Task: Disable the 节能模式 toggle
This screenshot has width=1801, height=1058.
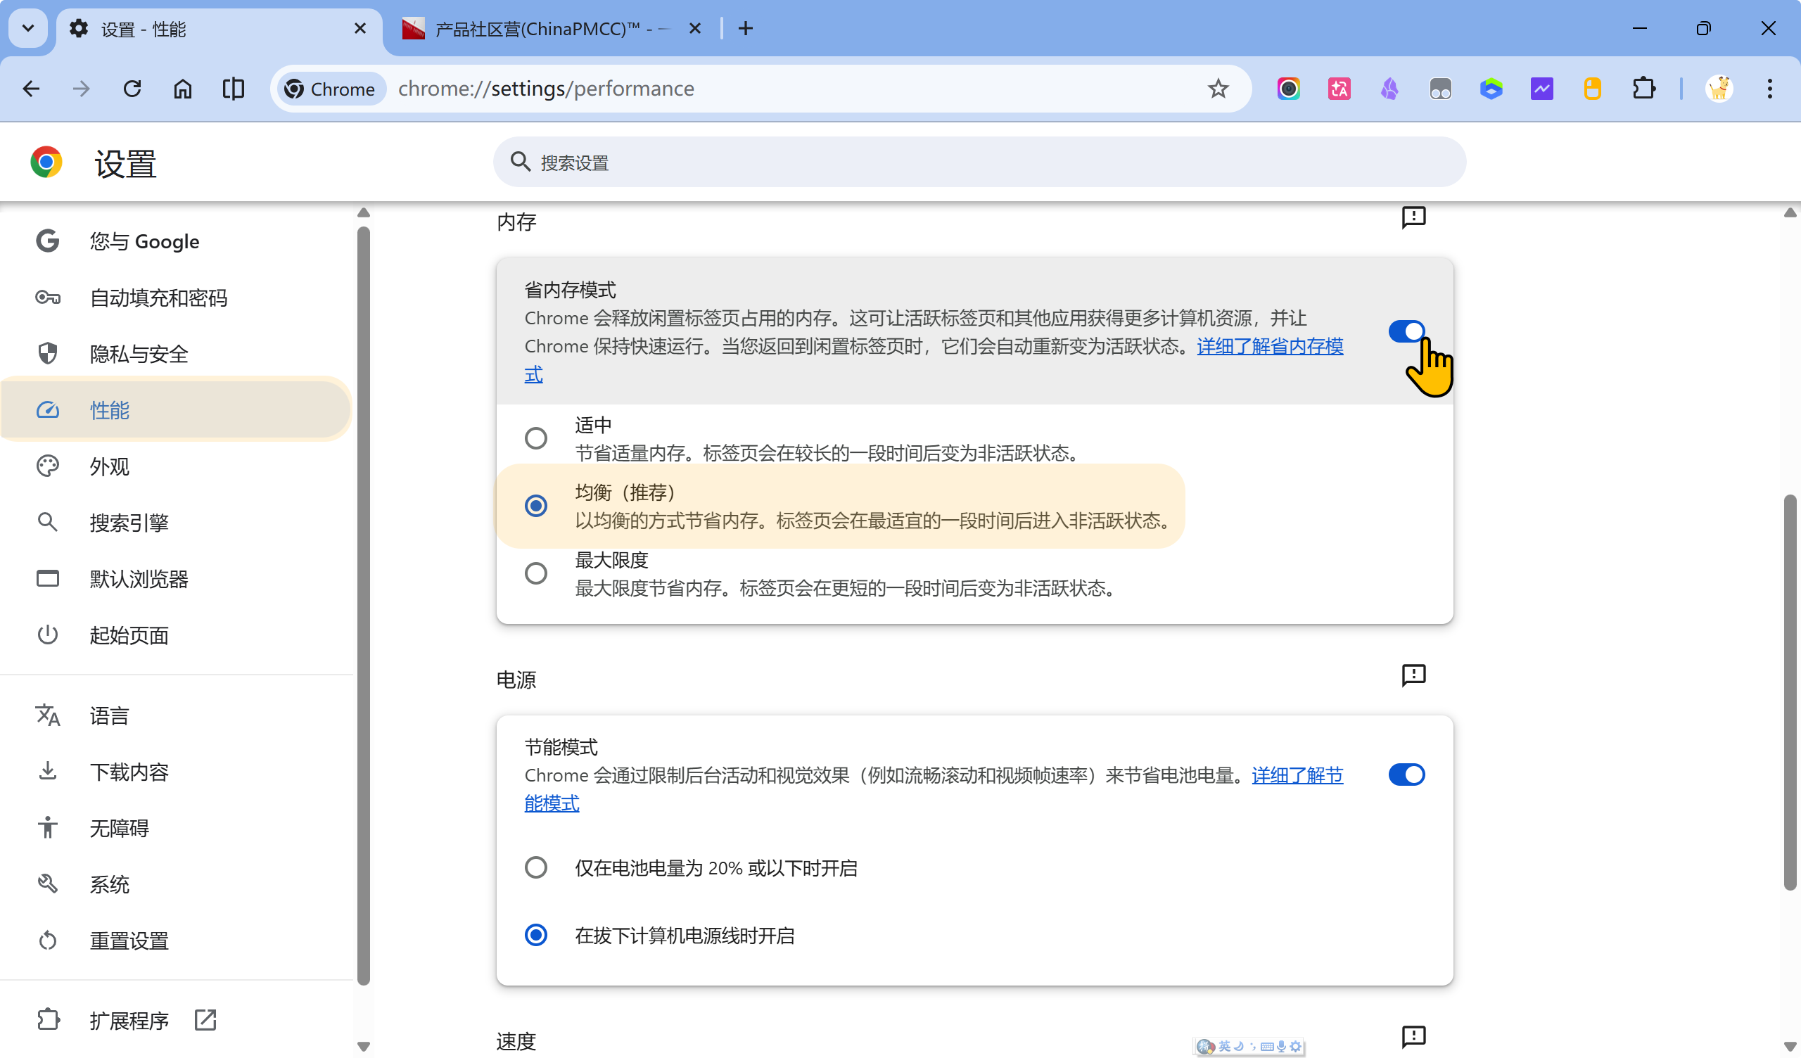Action: (1406, 775)
